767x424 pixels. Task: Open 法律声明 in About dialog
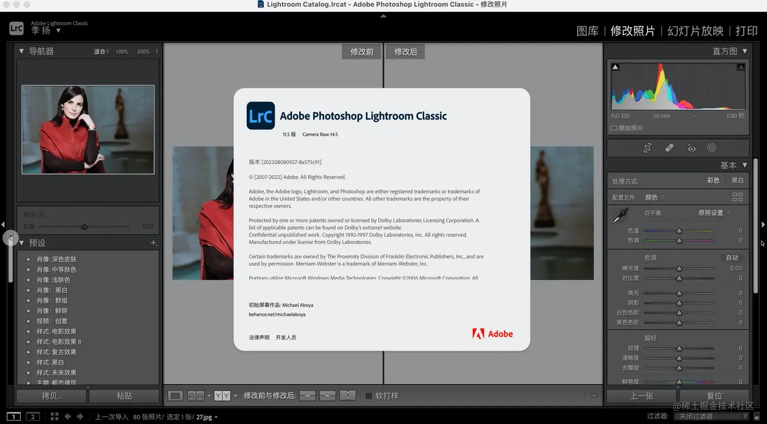point(259,337)
